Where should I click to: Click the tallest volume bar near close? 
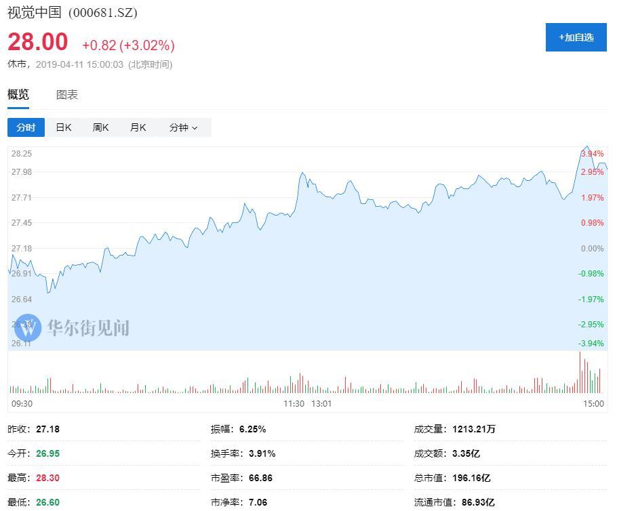580,373
